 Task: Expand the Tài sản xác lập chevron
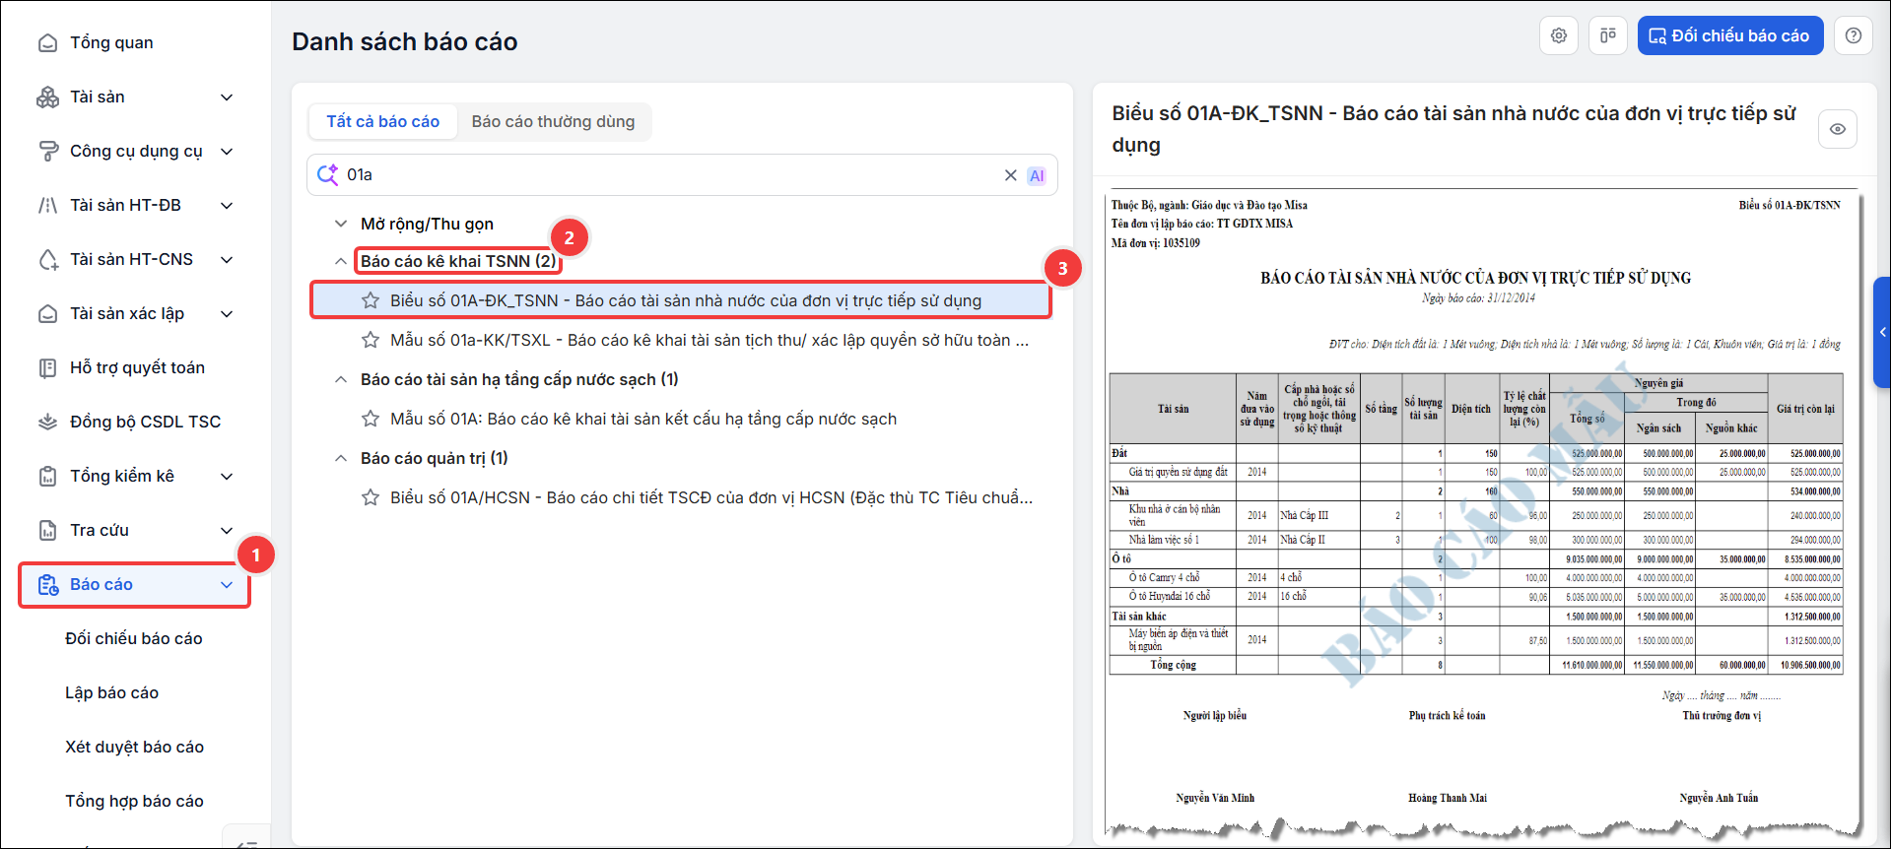click(227, 314)
